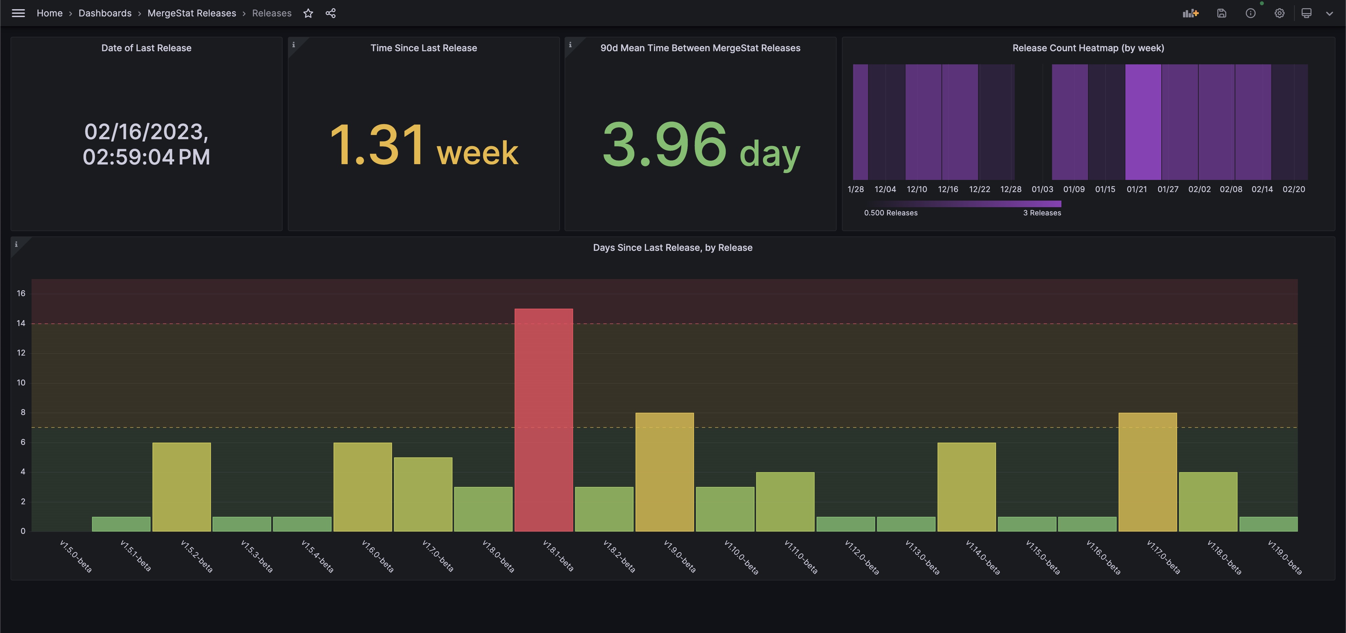The height and width of the screenshot is (633, 1346).
Task: Click info corner of Time Since Last Release panel
Action: [x=294, y=44]
